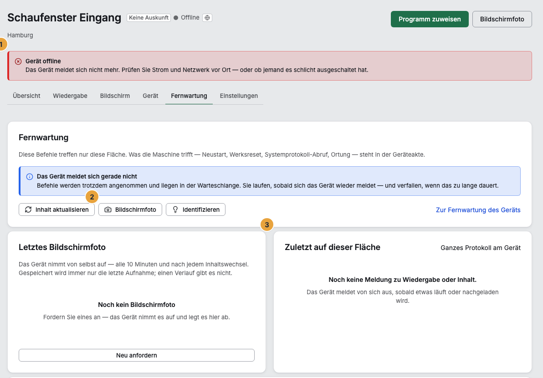Click the Keine Auskunft status badge
This screenshot has width=543, height=378.
[149, 18]
